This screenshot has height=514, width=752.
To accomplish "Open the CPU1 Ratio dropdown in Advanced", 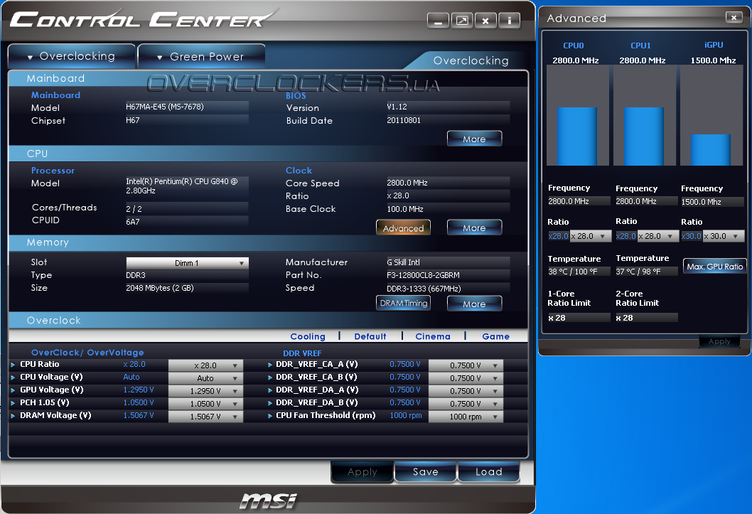I will pyautogui.click(x=658, y=236).
